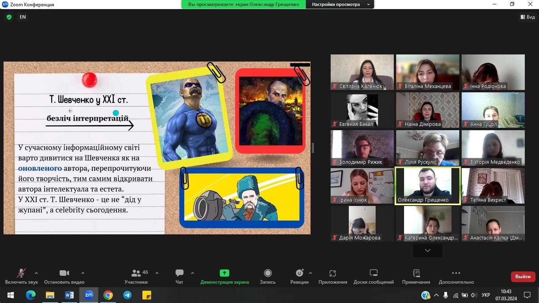Select Тетяна Вихрист video tile
The height and width of the screenshot is (303, 539).
click(493, 186)
